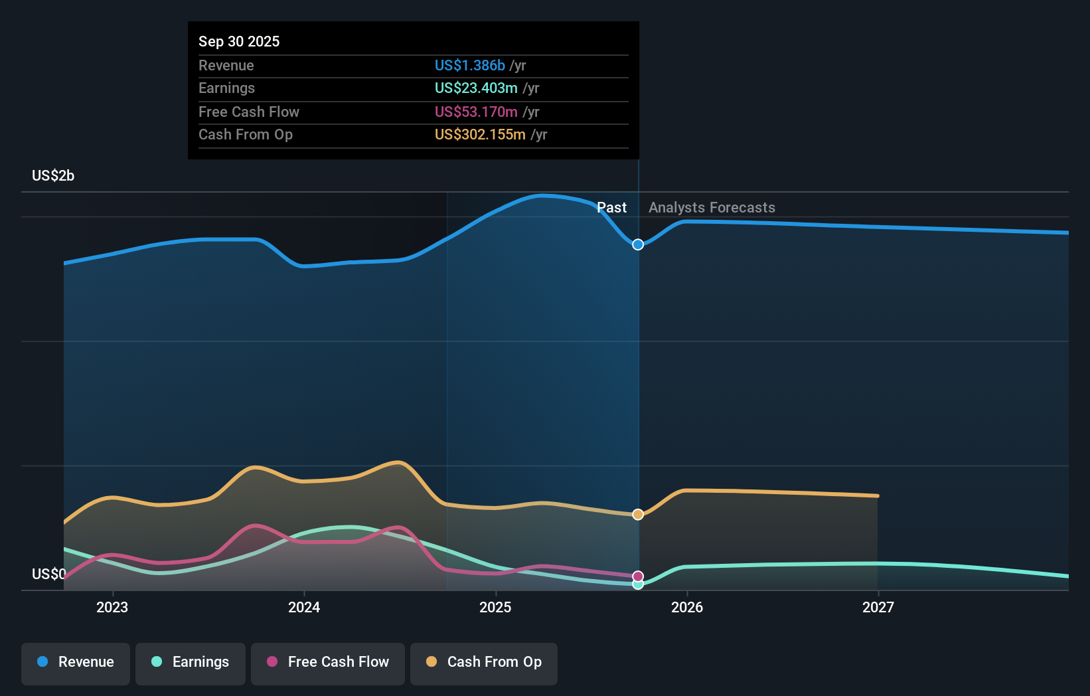Click the US$23.403m earnings value
This screenshot has height=696, width=1090.
tap(476, 88)
